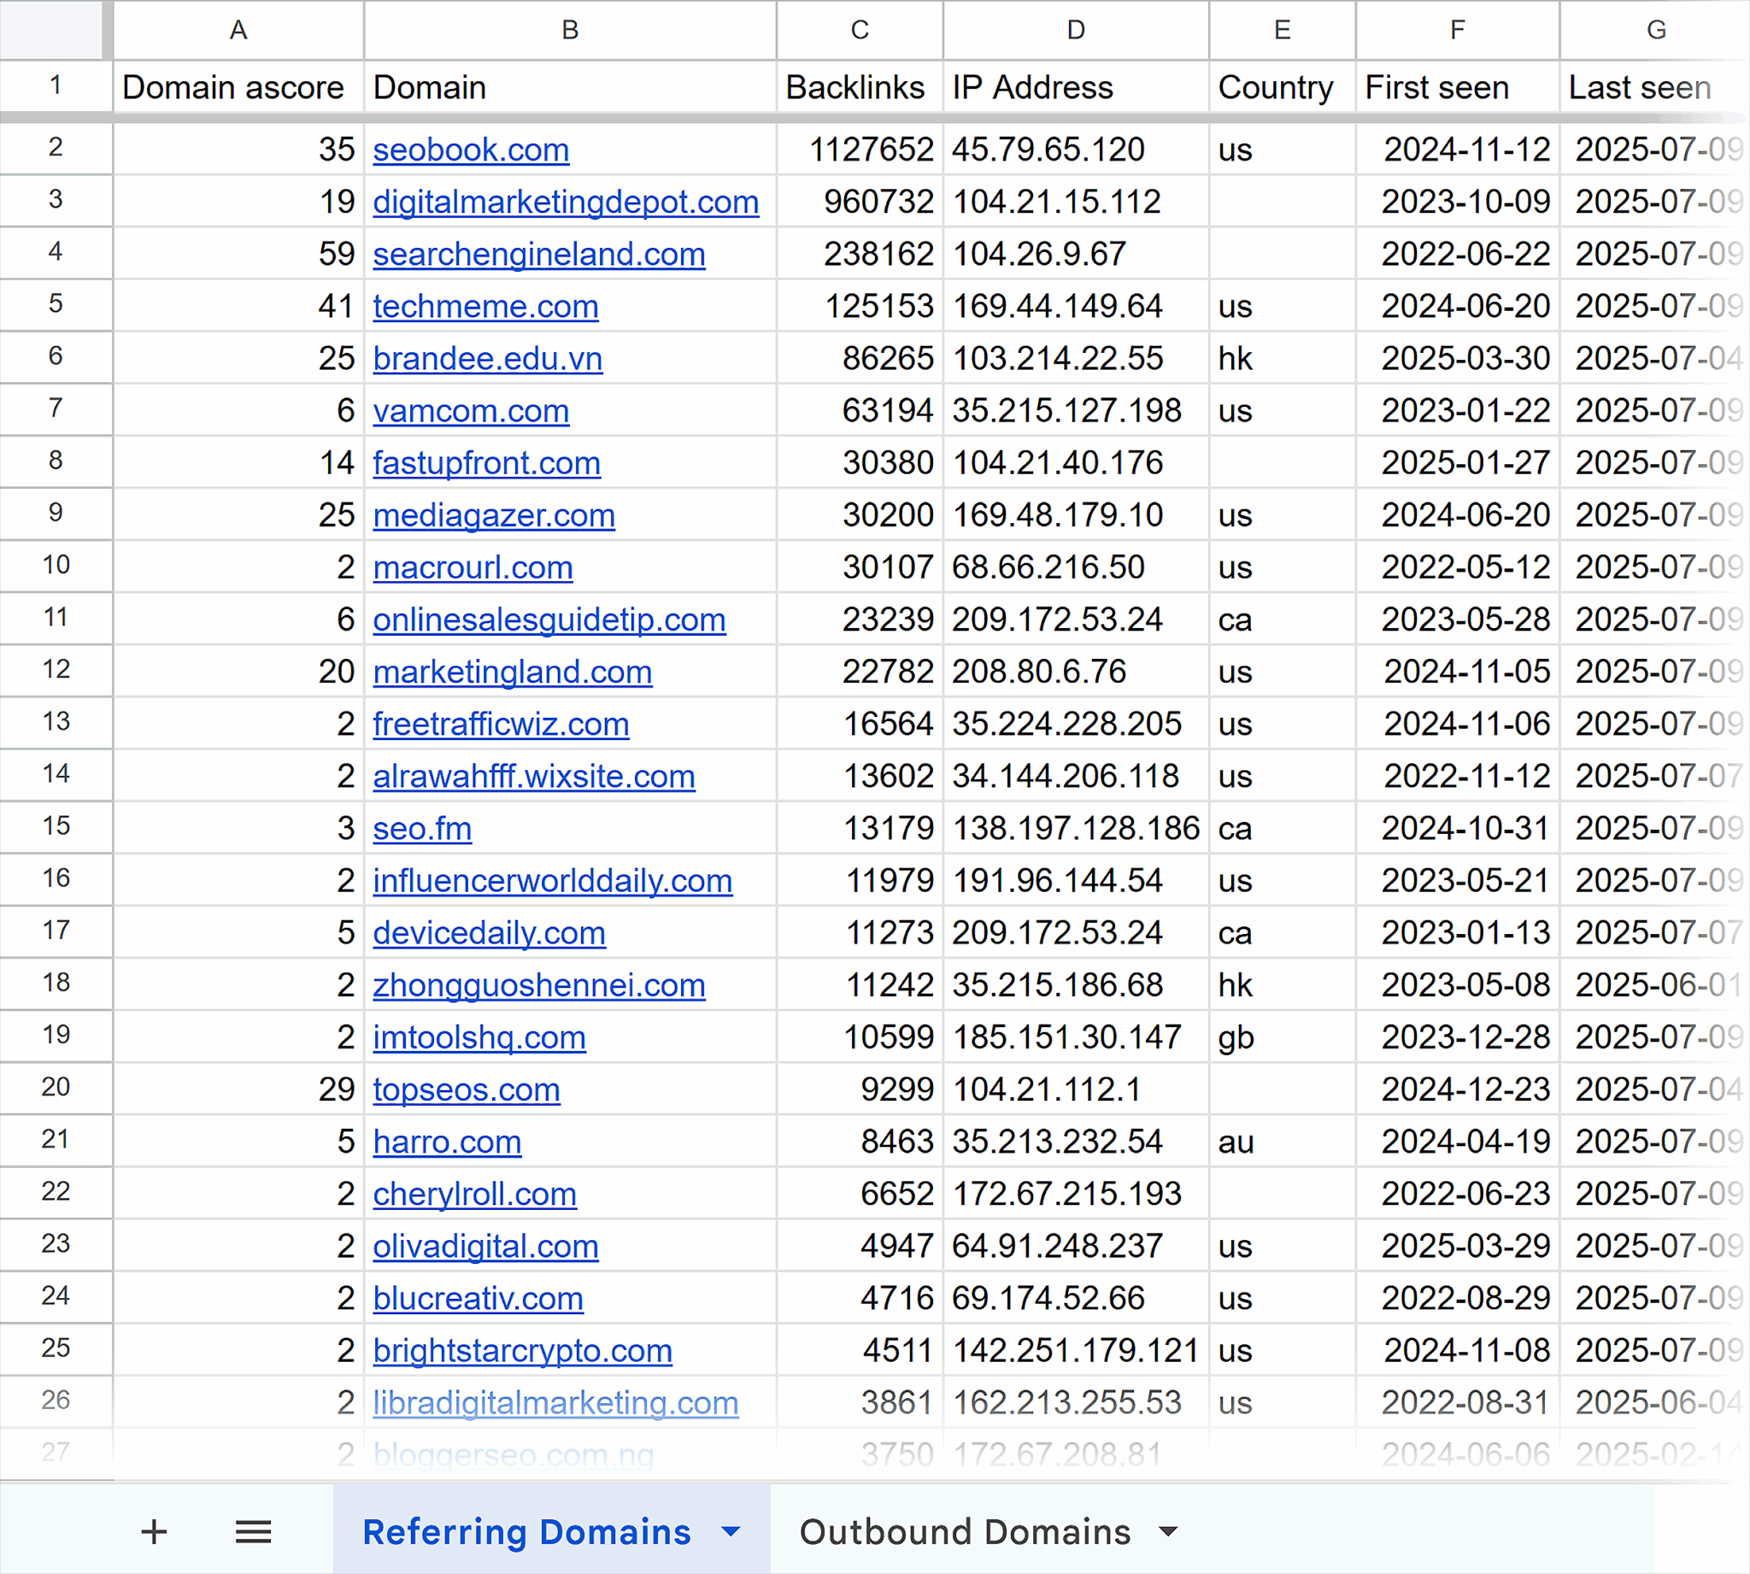The image size is (1750, 1574).
Task: Open the topseos.com link
Action: coord(466,1089)
